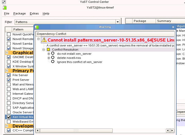Select 'Ignore this conflict of xen_server'
The height and width of the screenshot is (135, 185).
pos(53,62)
